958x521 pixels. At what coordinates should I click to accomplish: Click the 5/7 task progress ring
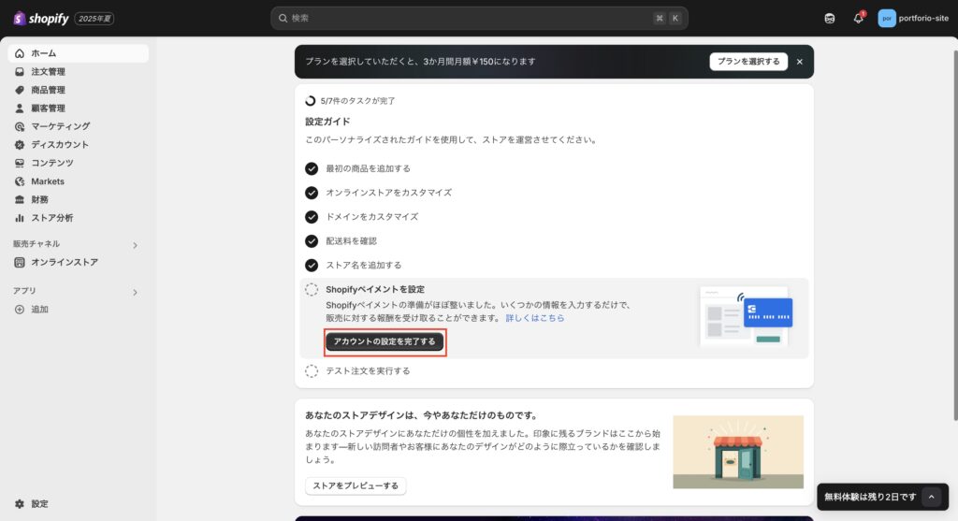click(311, 100)
